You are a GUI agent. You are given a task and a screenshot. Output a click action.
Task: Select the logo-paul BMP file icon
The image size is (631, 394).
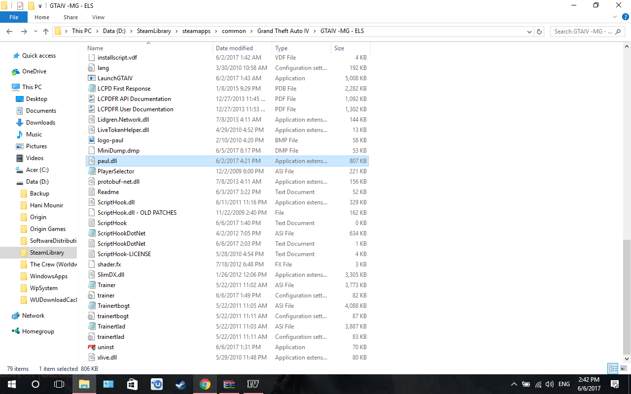tap(91, 140)
